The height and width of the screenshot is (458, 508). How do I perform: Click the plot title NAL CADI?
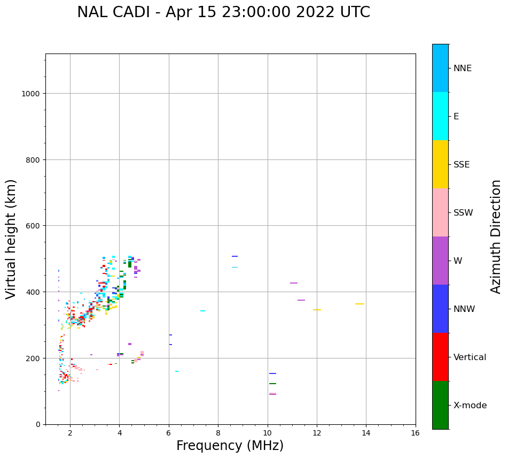(x=223, y=12)
